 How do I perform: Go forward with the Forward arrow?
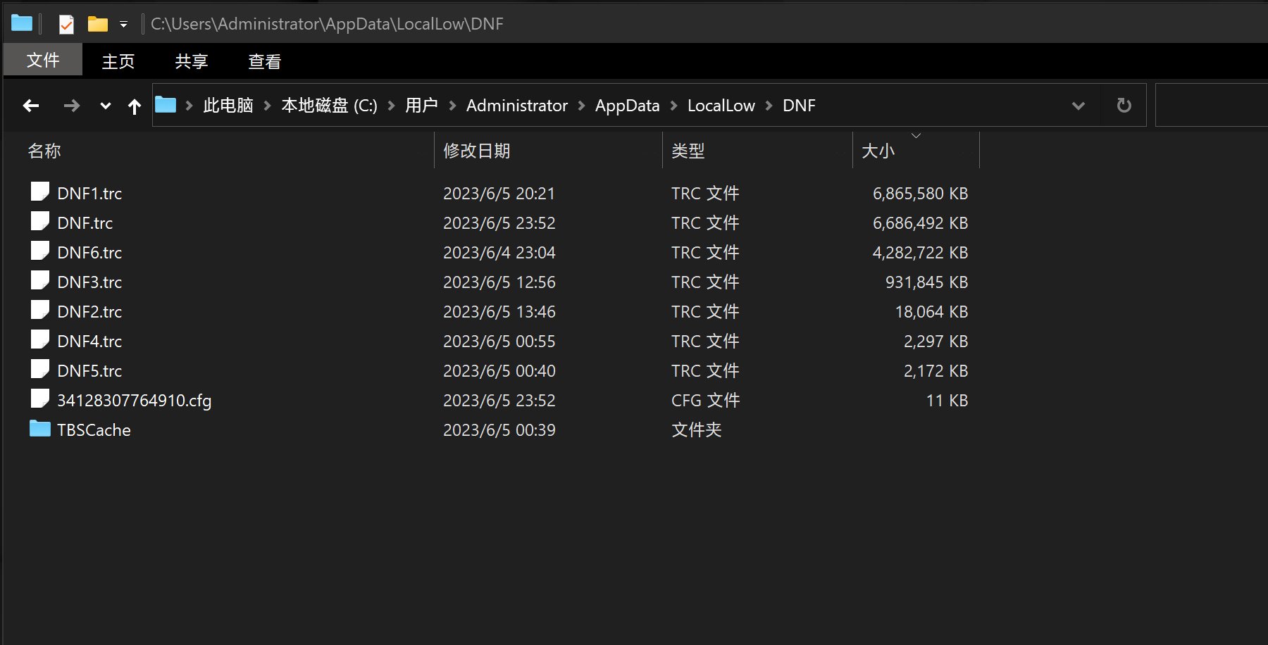tap(71, 106)
